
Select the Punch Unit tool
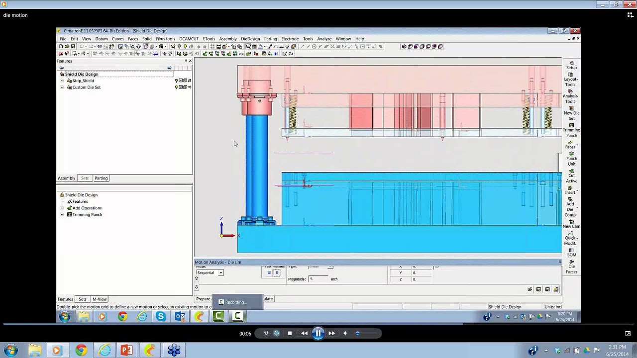tap(571, 159)
